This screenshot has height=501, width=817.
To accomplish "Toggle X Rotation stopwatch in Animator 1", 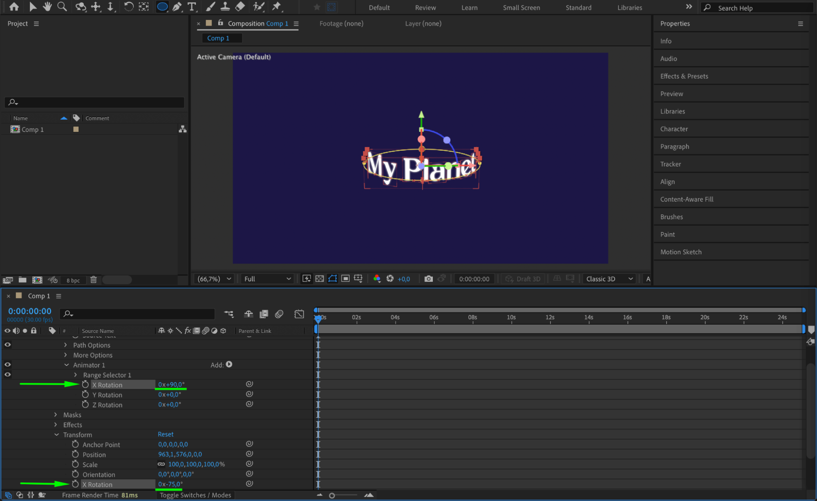I will pos(85,385).
